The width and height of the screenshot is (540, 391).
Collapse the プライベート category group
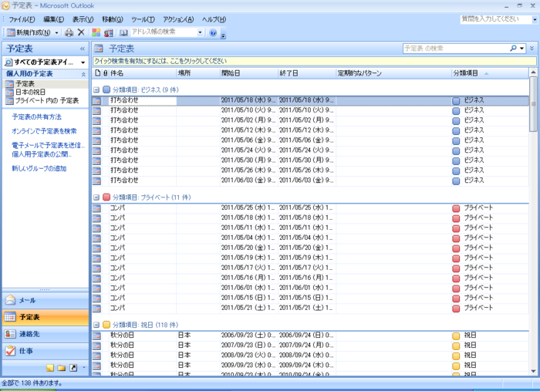click(x=96, y=197)
